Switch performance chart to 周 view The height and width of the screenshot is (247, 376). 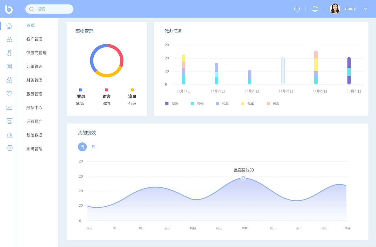click(x=82, y=147)
